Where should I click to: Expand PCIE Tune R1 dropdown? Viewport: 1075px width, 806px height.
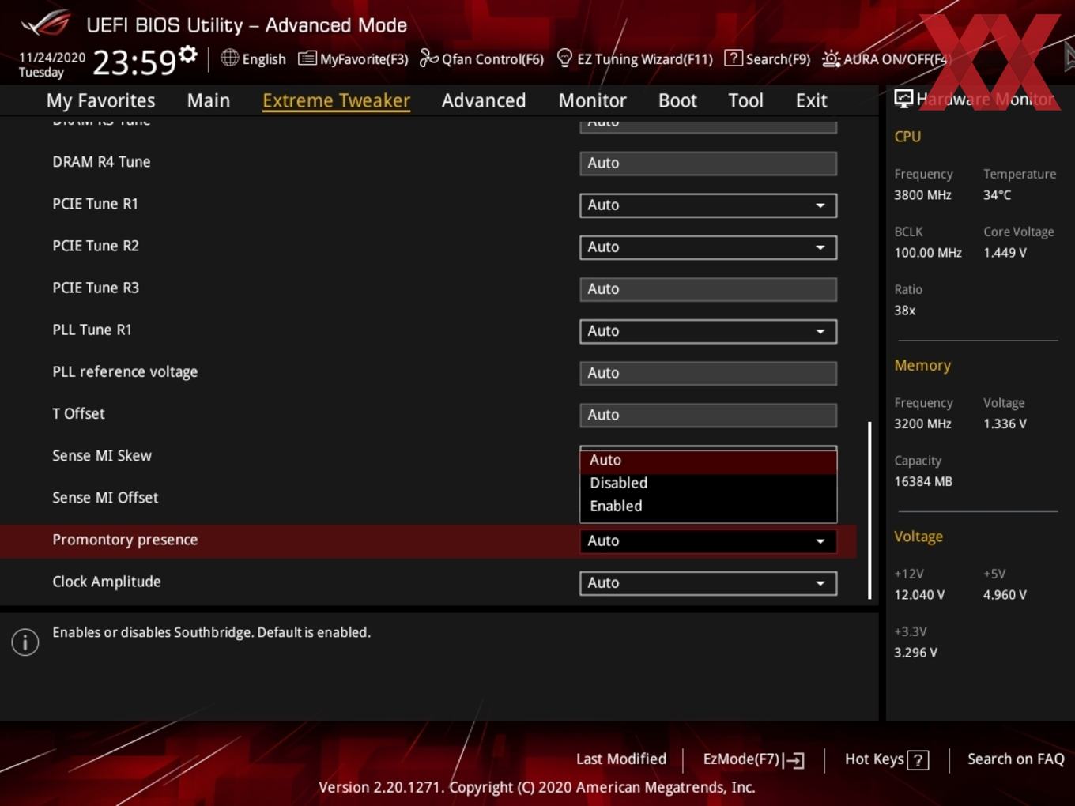pyautogui.click(x=708, y=205)
